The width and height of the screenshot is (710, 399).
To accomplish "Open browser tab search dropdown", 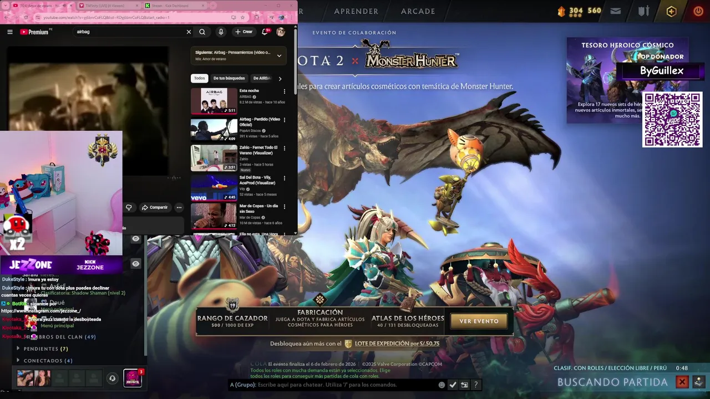I will [x=6, y=6].
